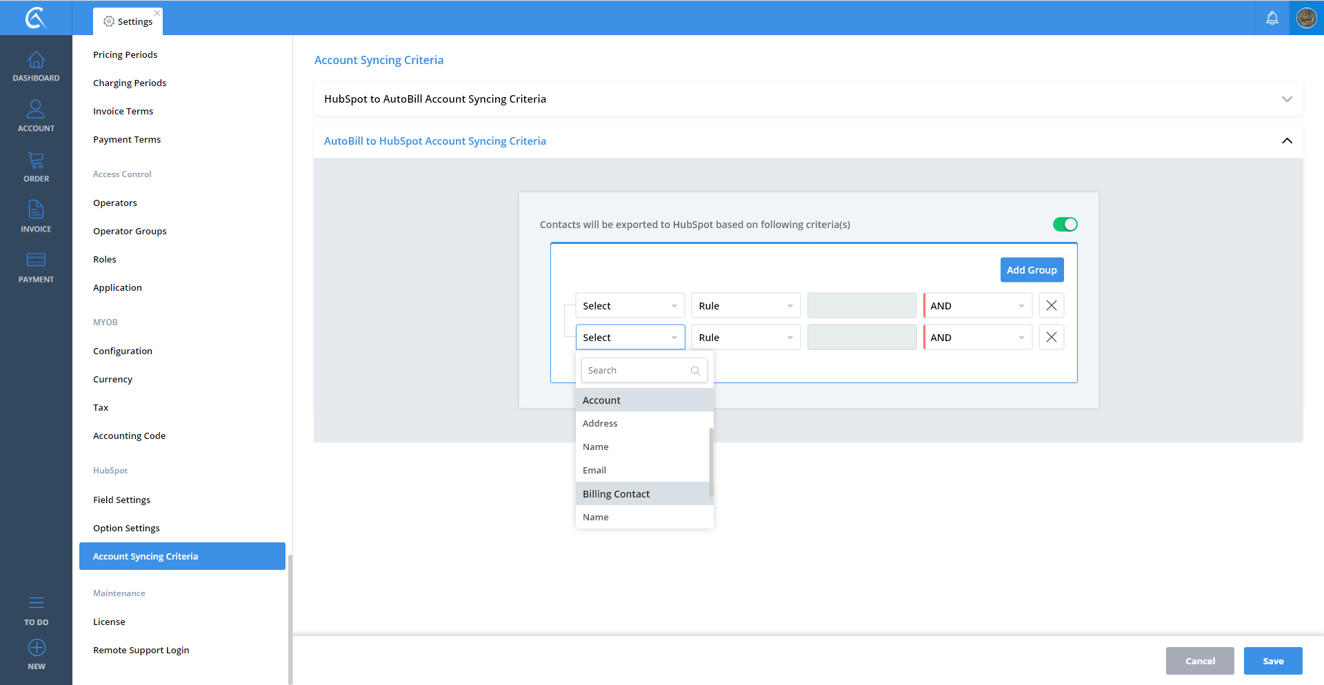Image resolution: width=1324 pixels, height=685 pixels.
Task: Save the syncing criteria
Action: (1272, 661)
